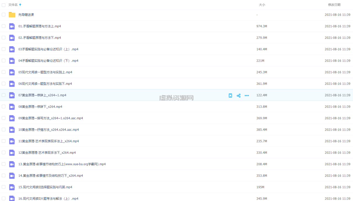Open file 02.矛盾解题原理与方法下.mp4
The image size is (353, 201).
point(40,38)
